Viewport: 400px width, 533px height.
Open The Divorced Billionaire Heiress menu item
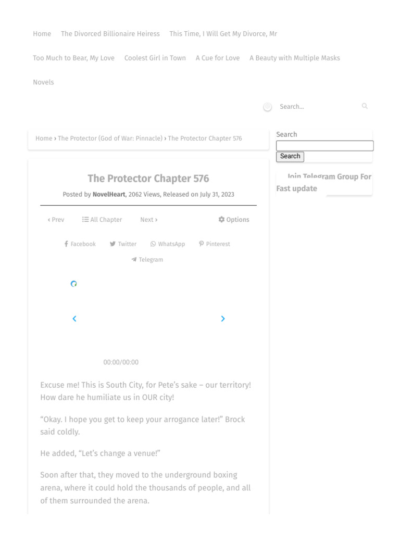tap(110, 34)
